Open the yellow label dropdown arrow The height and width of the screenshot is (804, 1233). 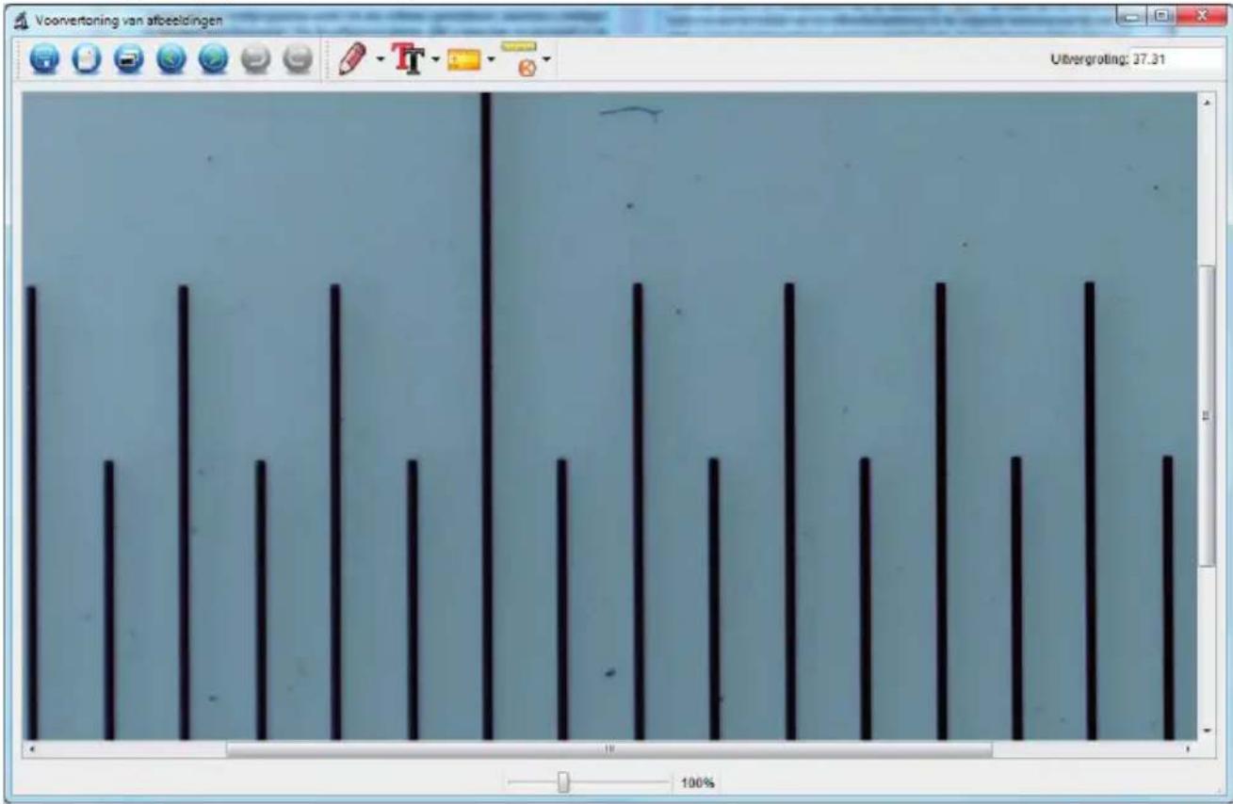491,60
